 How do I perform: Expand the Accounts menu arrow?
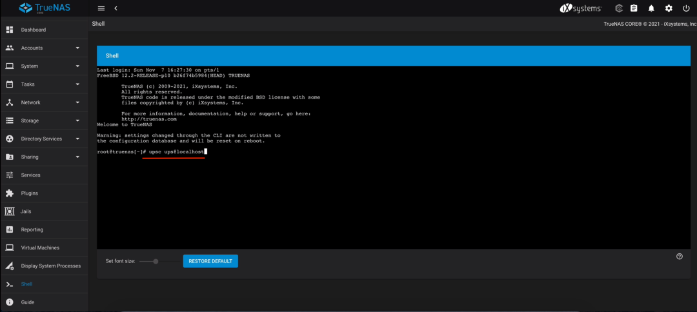77,48
